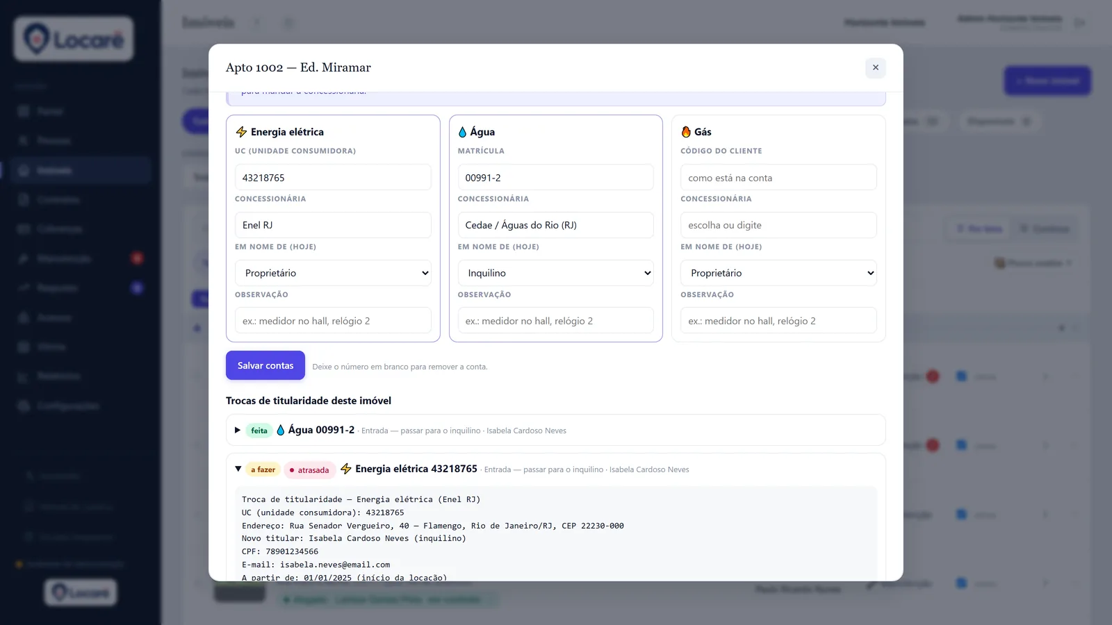Click Gás concessionária 'escolha ou digite' field
Screen dimensions: 1112x625
(x=778, y=225)
